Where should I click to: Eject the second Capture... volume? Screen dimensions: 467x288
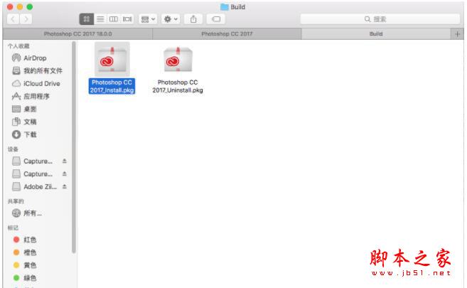[x=65, y=174]
